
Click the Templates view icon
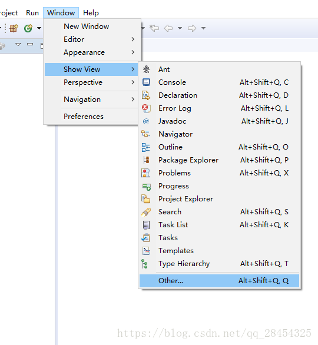tap(147, 251)
